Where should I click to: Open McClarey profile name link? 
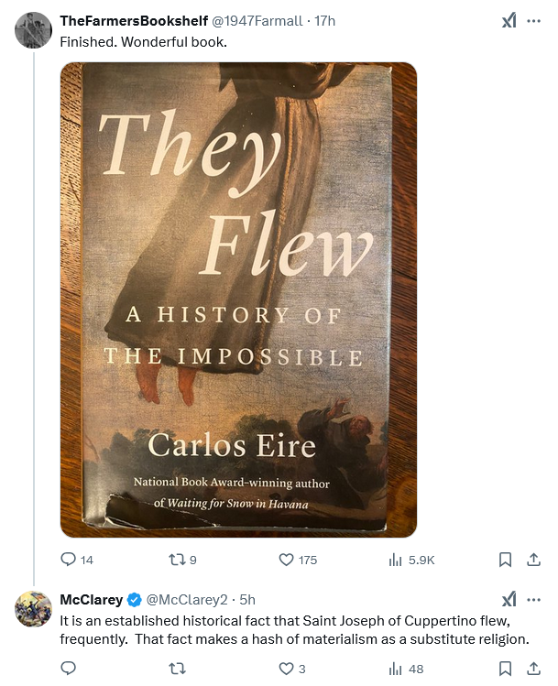click(91, 600)
